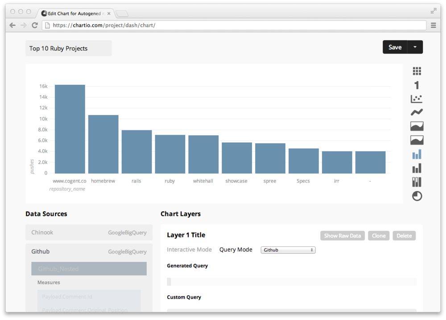This screenshot has height=320, width=446.
Task: Click the Delete layer button
Action: click(404, 236)
